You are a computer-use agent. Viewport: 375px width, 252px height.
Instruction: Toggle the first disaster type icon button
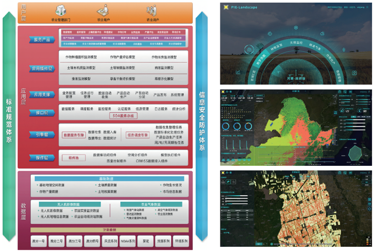pyautogui.click(x=223, y=182)
